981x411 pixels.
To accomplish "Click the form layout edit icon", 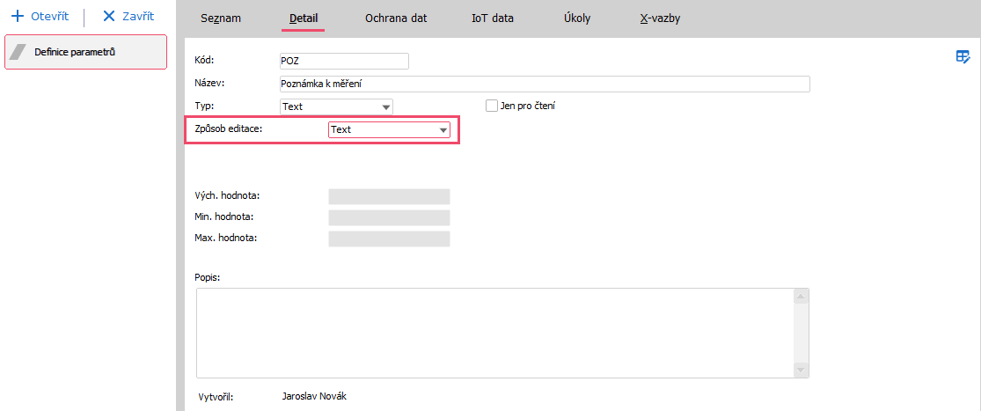I will point(963,57).
